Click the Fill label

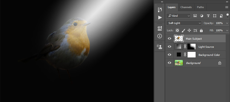212,30
